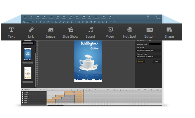Undo the last action
The width and height of the screenshot is (195, 118).
pos(110,22)
